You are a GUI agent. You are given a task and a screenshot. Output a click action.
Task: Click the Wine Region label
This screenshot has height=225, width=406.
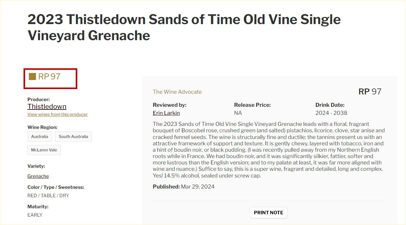pyautogui.click(x=42, y=127)
